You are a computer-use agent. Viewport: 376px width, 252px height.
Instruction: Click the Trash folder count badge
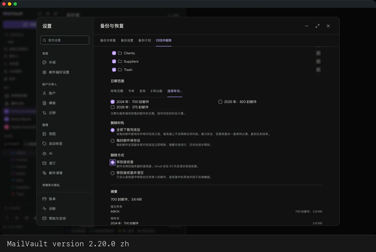(x=318, y=70)
